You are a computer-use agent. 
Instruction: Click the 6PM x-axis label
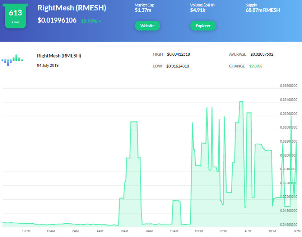(x=273, y=231)
